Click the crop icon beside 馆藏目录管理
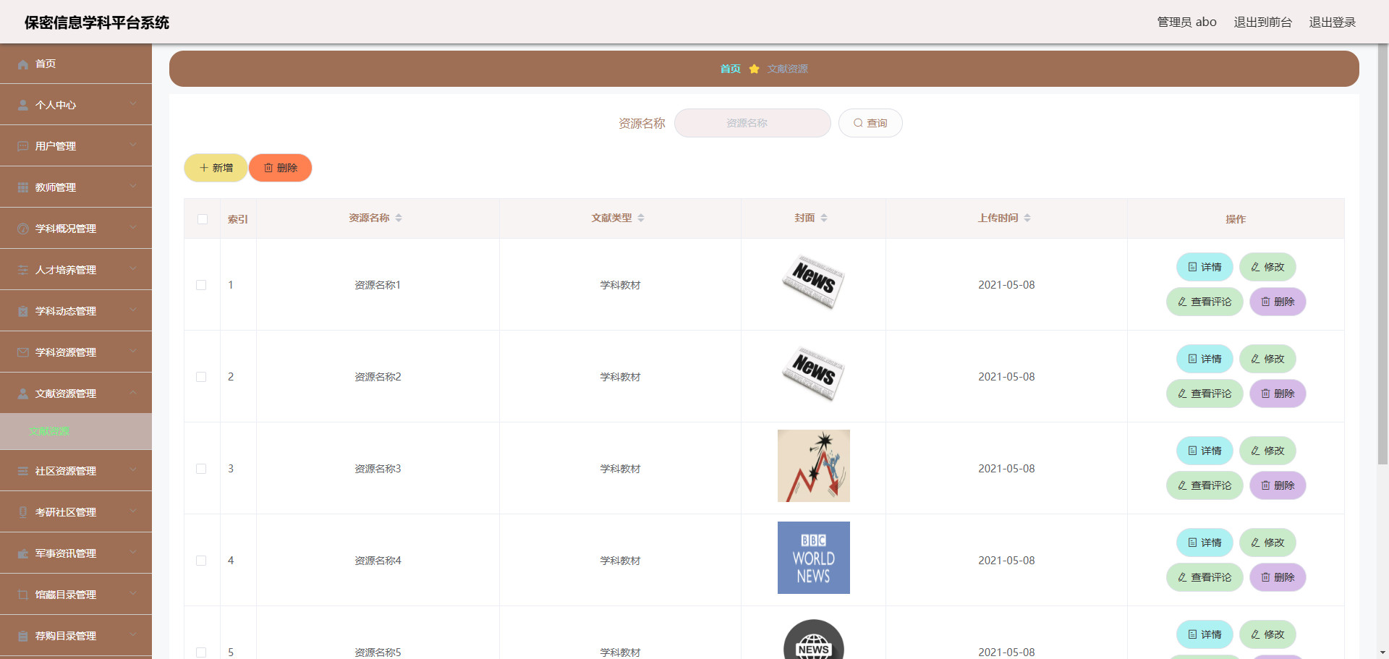Viewport: 1389px width, 659px height. (x=23, y=595)
